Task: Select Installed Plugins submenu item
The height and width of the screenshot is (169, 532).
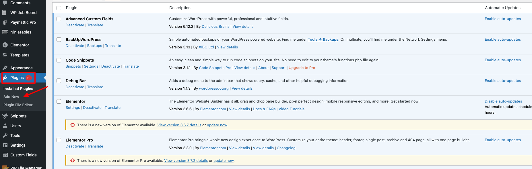Action: [18, 89]
